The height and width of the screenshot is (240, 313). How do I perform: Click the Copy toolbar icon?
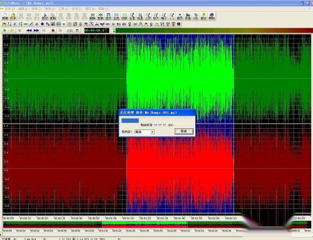(x=53, y=16)
